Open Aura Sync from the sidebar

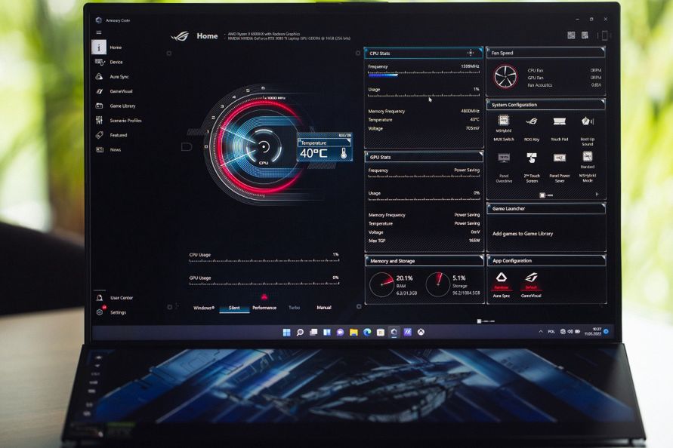coord(100,77)
